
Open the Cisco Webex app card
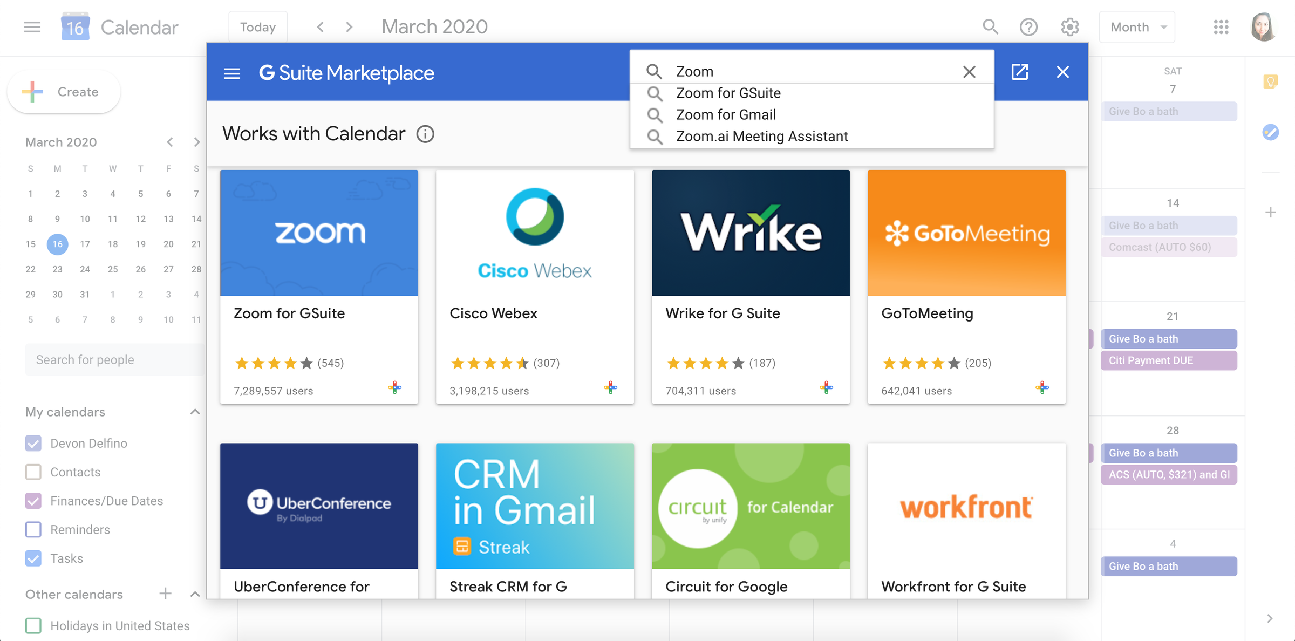click(x=534, y=287)
